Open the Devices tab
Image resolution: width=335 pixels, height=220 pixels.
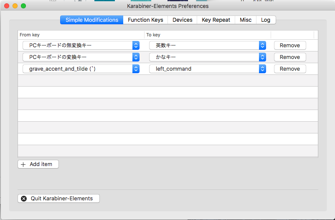click(182, 20)
